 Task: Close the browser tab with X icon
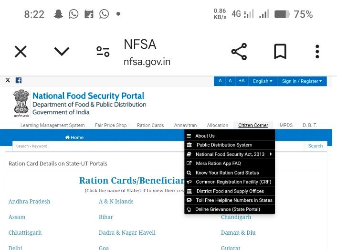(21, 52)
